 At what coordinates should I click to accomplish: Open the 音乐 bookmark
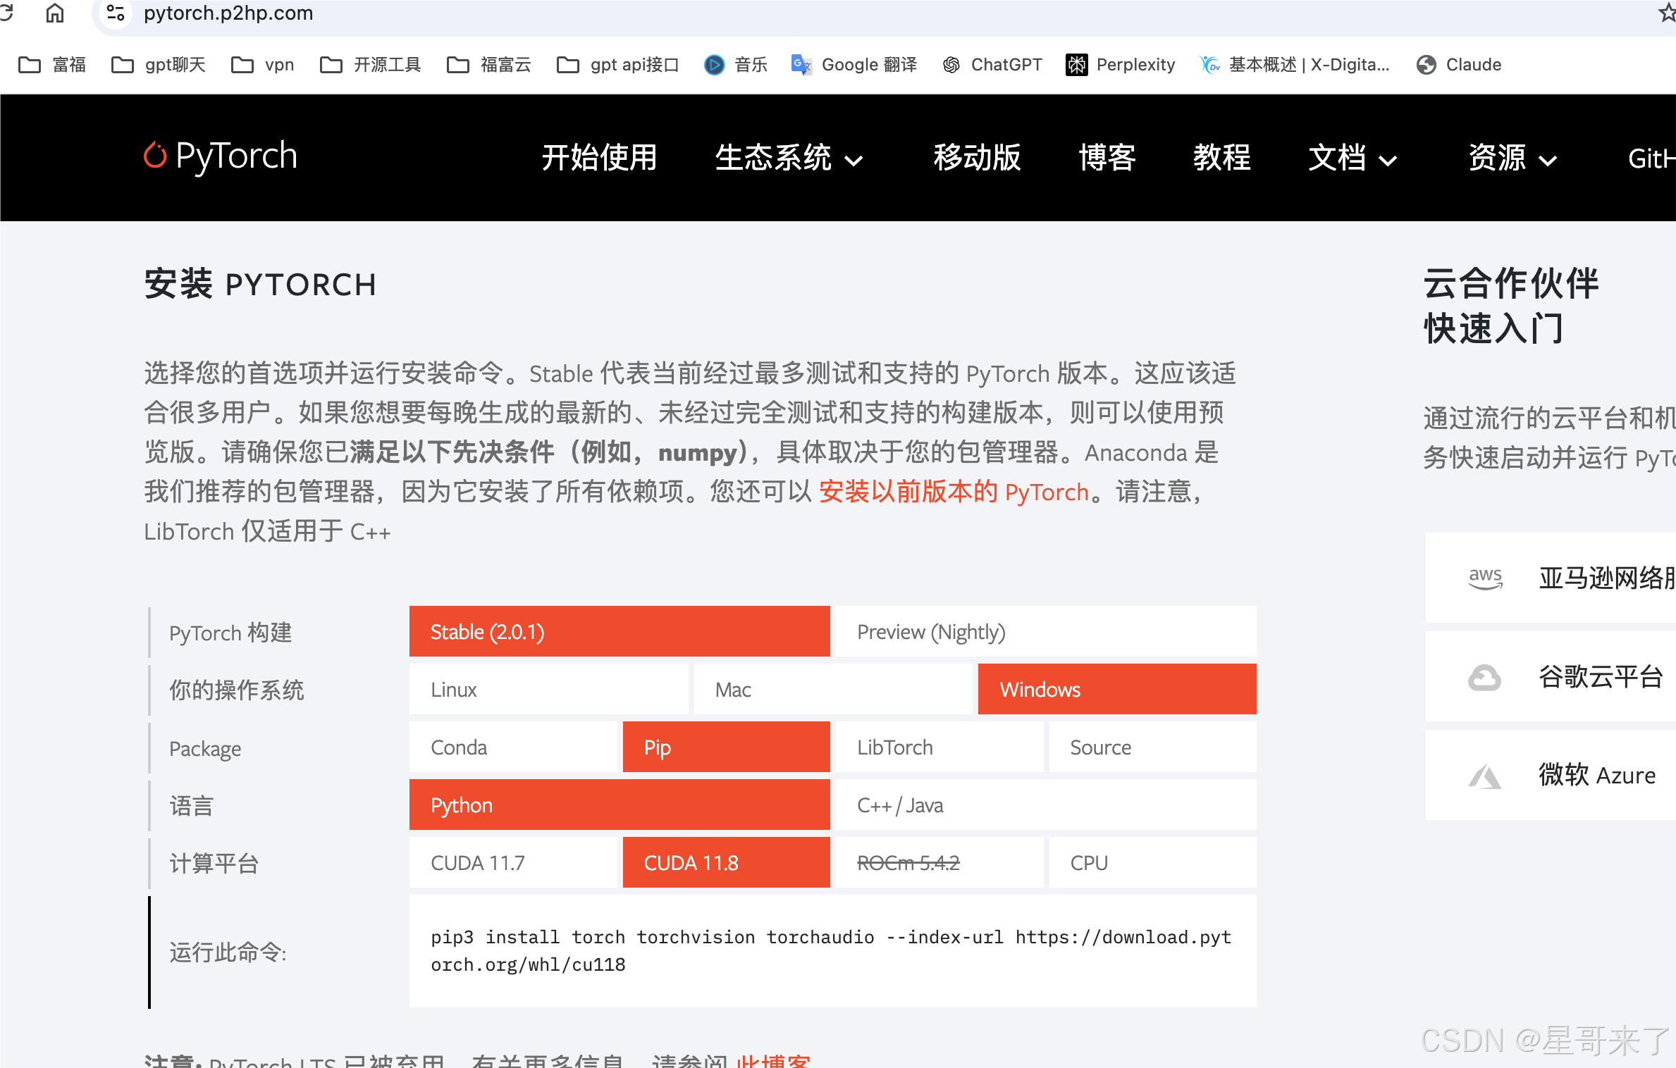click(735, 64)
